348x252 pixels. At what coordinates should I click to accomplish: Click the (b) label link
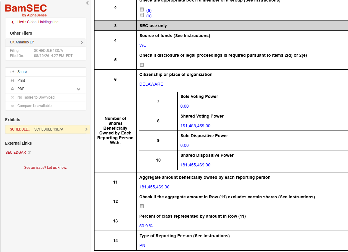(x=149, y=16)
